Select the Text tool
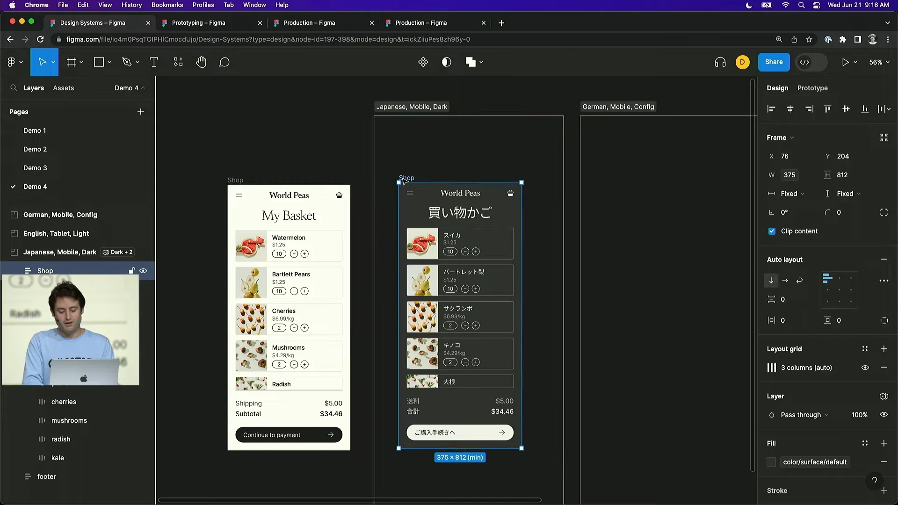898x505 pixels. (x=154, y=62)
